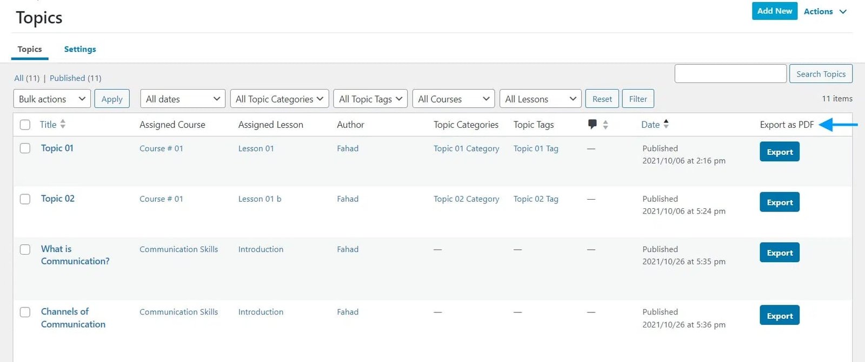Show All (11) topics
The height and width of the screenshot is (362, 865).
pos(27,78)
